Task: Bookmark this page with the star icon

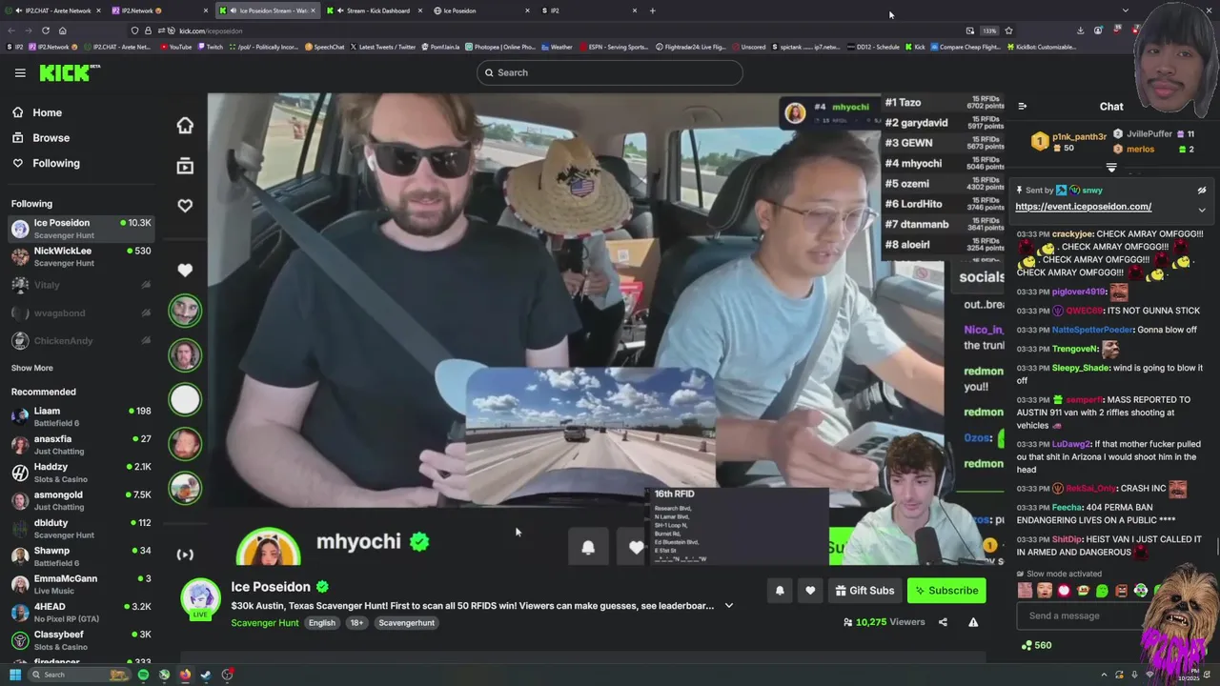Action: pyautogui.click(x=1008, y=30)
